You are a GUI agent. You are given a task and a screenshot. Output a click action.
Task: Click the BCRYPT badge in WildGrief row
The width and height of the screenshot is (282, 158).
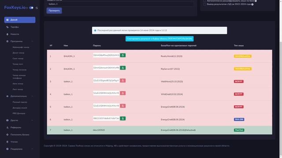click(x=239, y=94)
